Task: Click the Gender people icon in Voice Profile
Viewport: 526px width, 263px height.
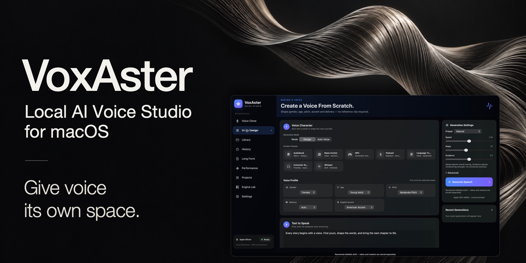Action: pos(287,187)
